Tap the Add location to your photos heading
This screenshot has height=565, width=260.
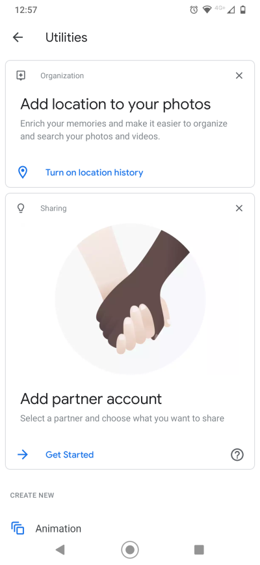[116, 104]
